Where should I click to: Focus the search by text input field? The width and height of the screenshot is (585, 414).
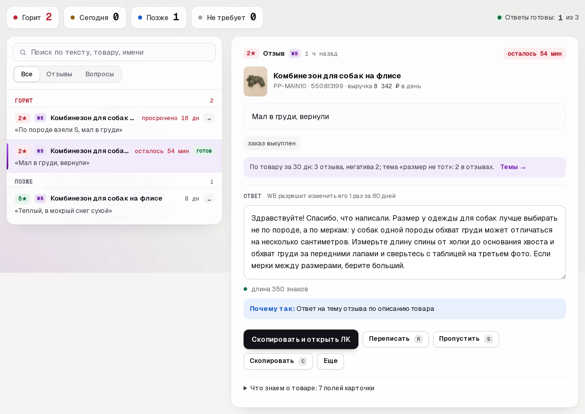[x=114, y=52]
